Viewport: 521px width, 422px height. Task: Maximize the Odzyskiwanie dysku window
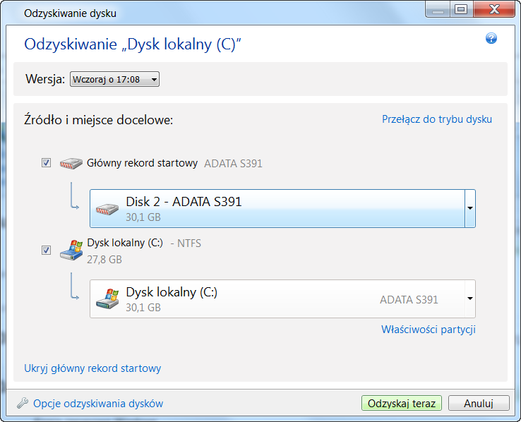[461, 10]
